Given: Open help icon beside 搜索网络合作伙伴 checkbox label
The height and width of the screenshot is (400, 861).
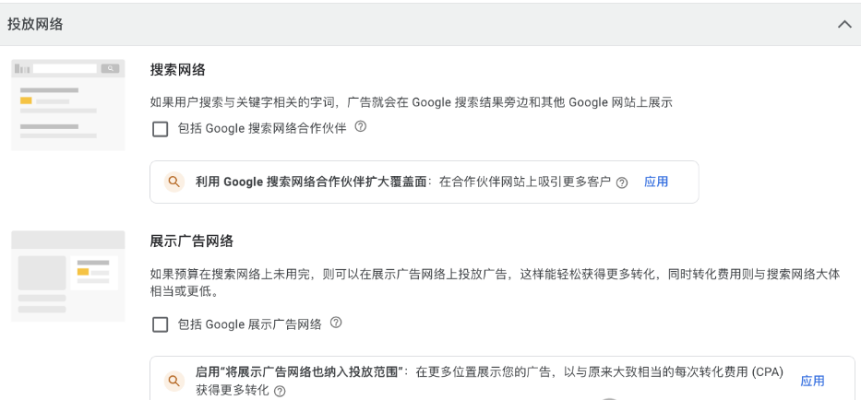Looking at the screenshot, I should [361, 127].
